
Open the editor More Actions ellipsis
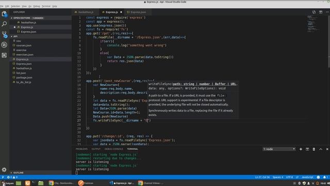pyautogui.click(x=327, y=12)
